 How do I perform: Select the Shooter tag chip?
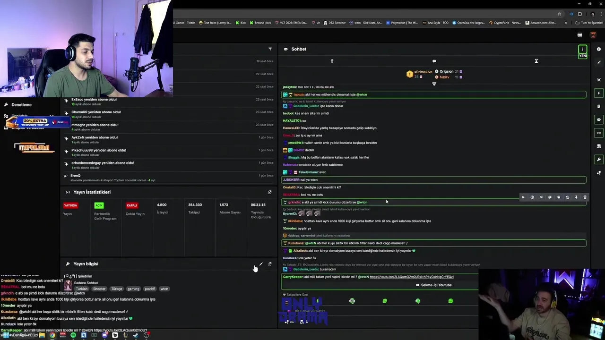[x=99, y=289]
